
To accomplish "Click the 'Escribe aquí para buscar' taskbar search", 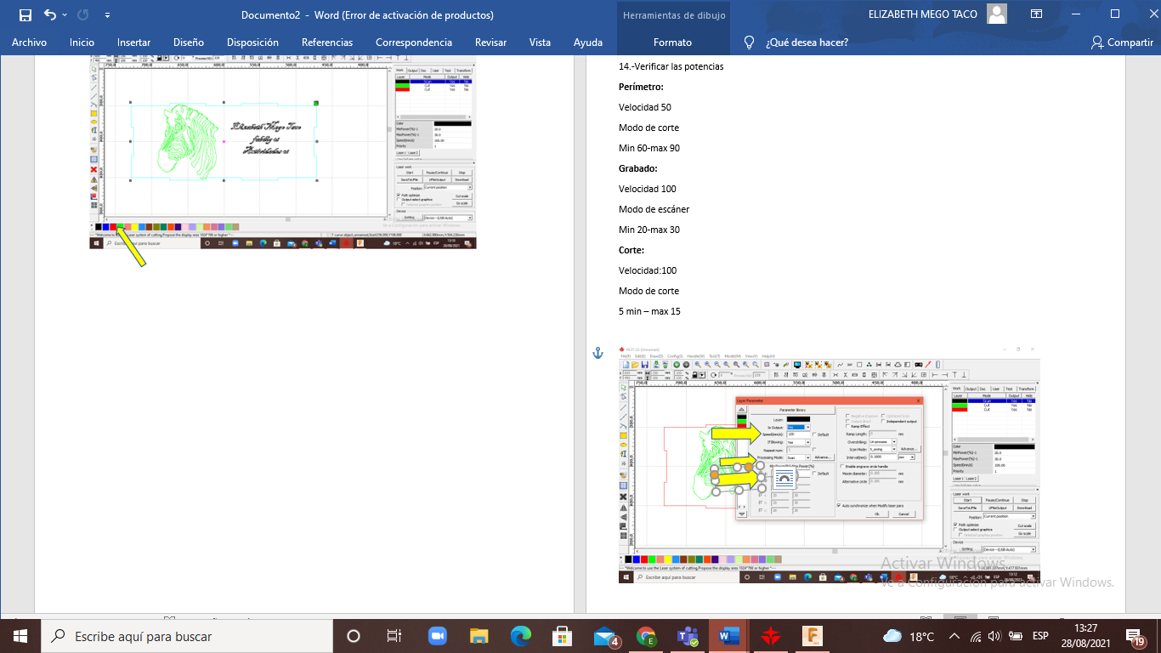I will click(x=186, y=636).
